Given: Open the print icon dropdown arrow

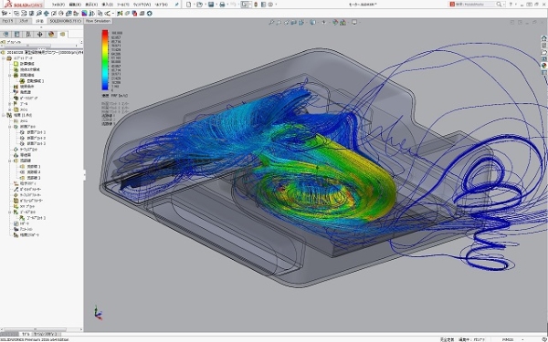Looking at the screenshot, I should coord(227,5).
